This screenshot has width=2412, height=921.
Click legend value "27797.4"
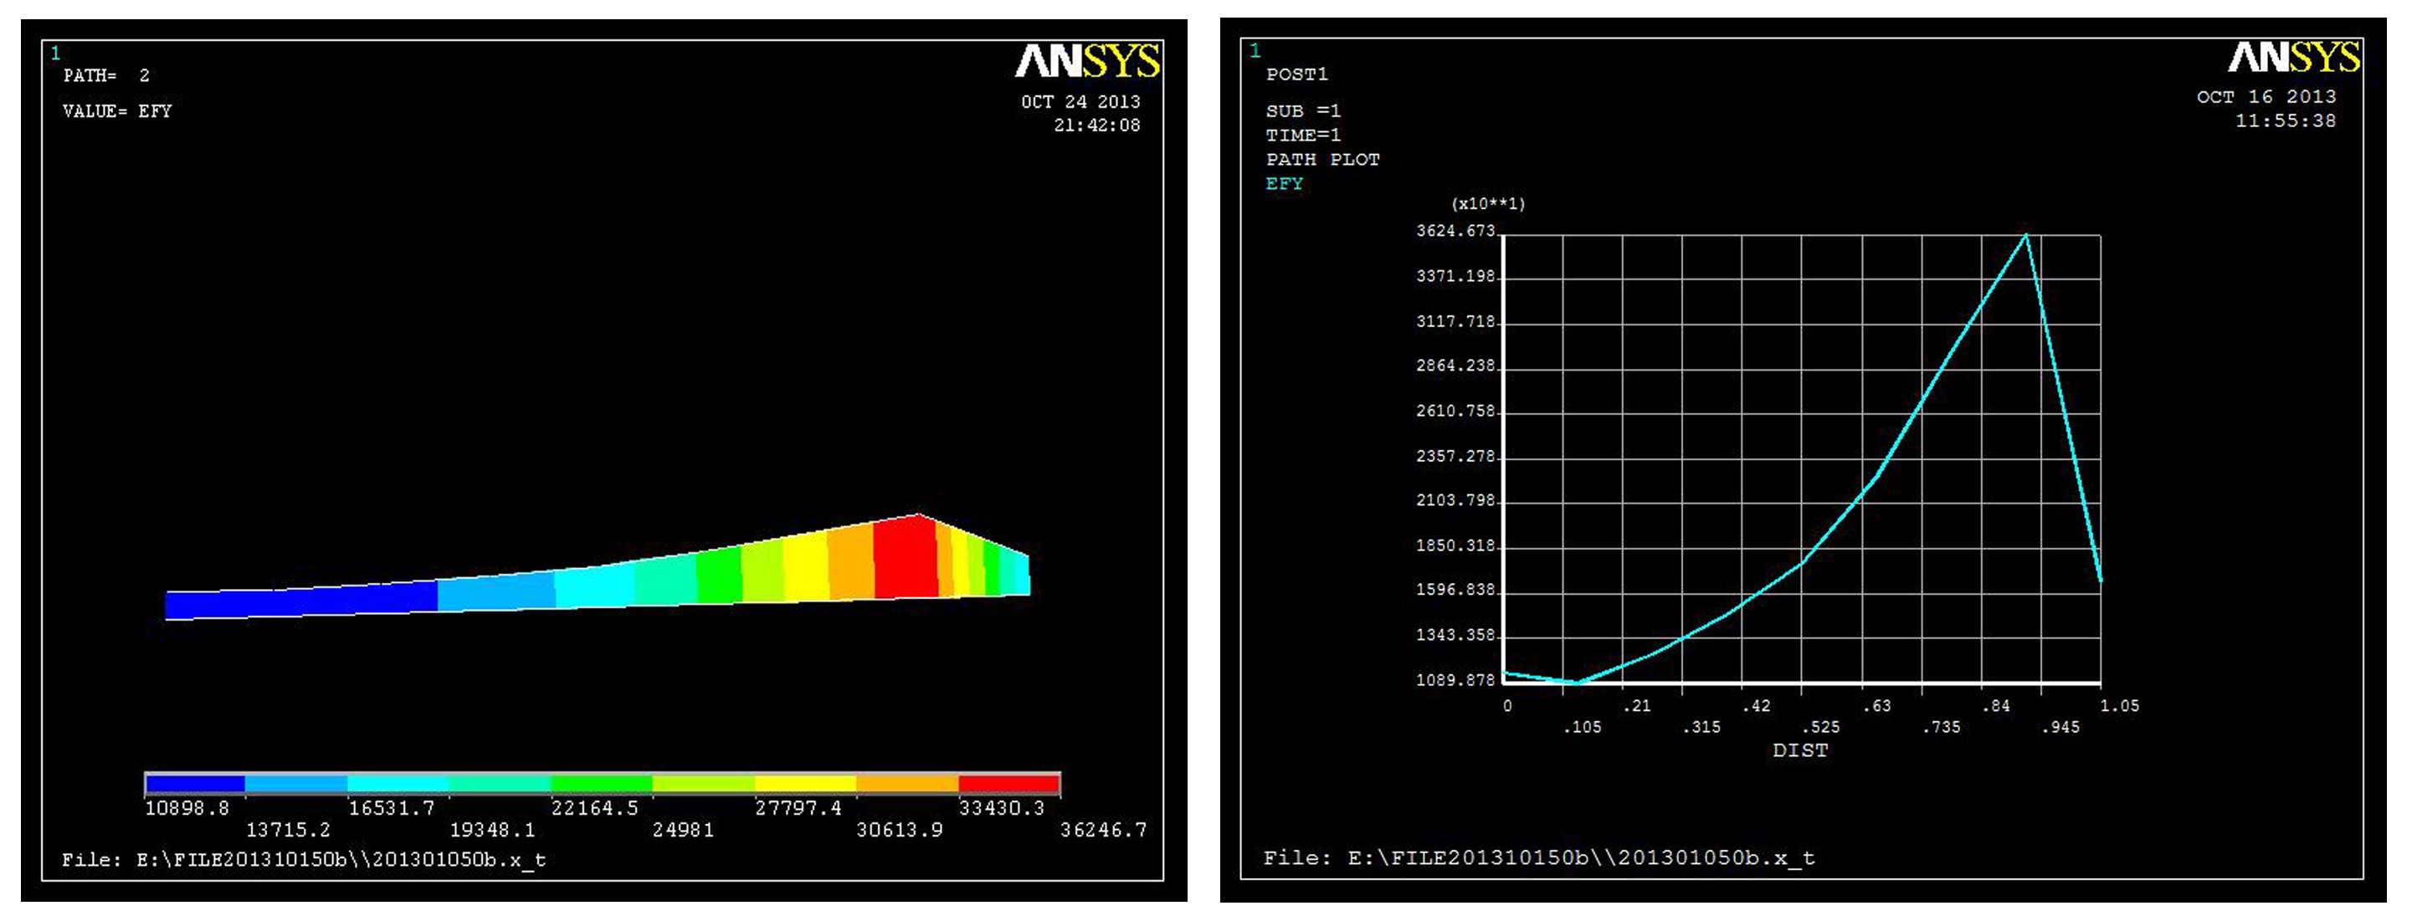(x=798, y=809)
